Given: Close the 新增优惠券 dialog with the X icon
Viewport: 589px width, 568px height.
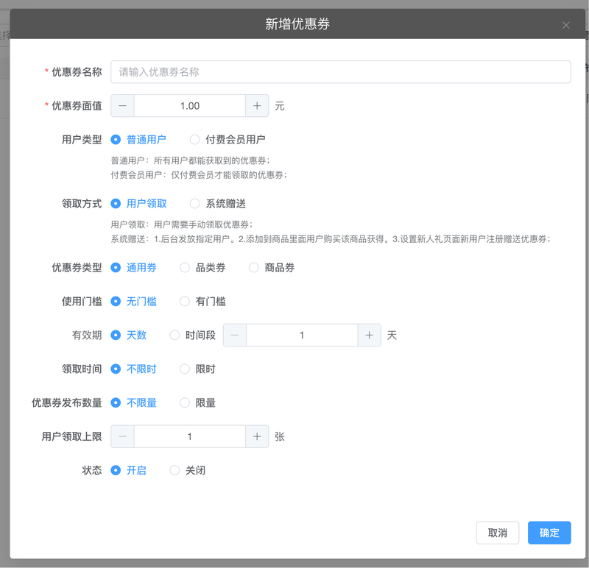Looking at the screenshot, I should pos(565,25).
